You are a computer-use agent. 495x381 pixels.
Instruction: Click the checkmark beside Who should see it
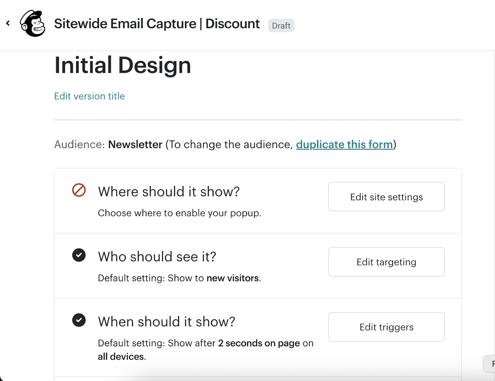[79, 255]
